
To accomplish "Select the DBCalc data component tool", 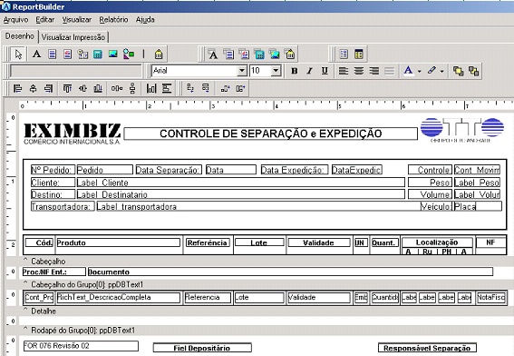I will click(x=259, y=54).
